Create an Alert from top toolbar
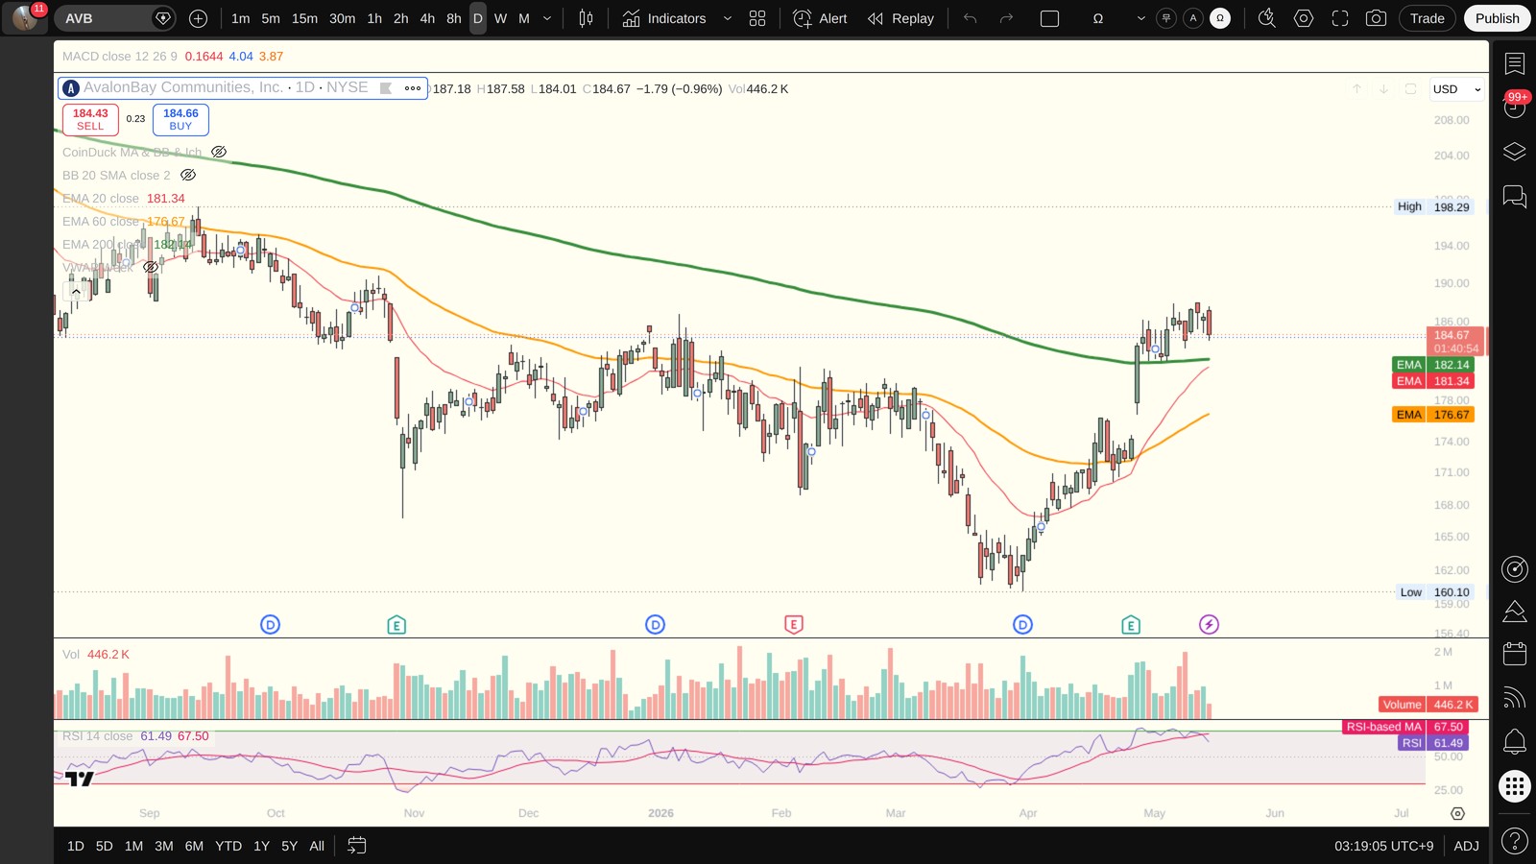The width and height of the screenshot is (1536, 864). (x=820, y=18)
